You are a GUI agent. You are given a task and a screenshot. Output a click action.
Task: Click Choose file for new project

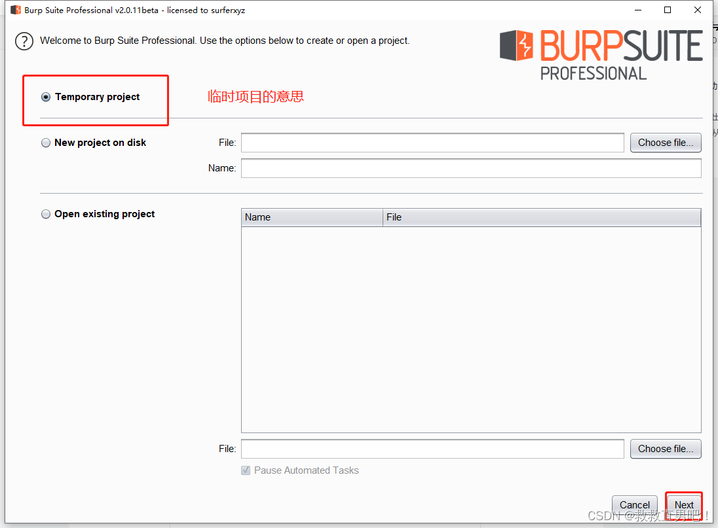[665, 143]
